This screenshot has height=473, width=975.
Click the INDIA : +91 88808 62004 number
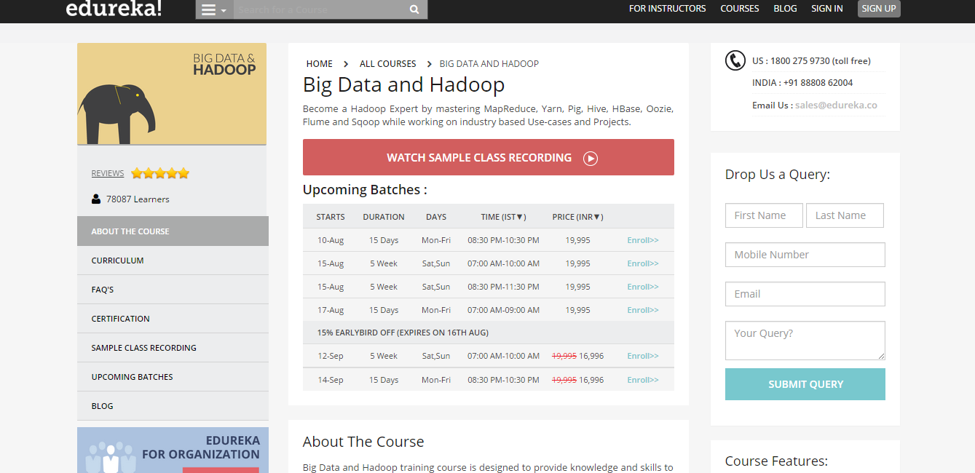(802, 83)
